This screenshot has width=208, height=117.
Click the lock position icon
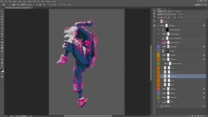click(x=166, y=17)
